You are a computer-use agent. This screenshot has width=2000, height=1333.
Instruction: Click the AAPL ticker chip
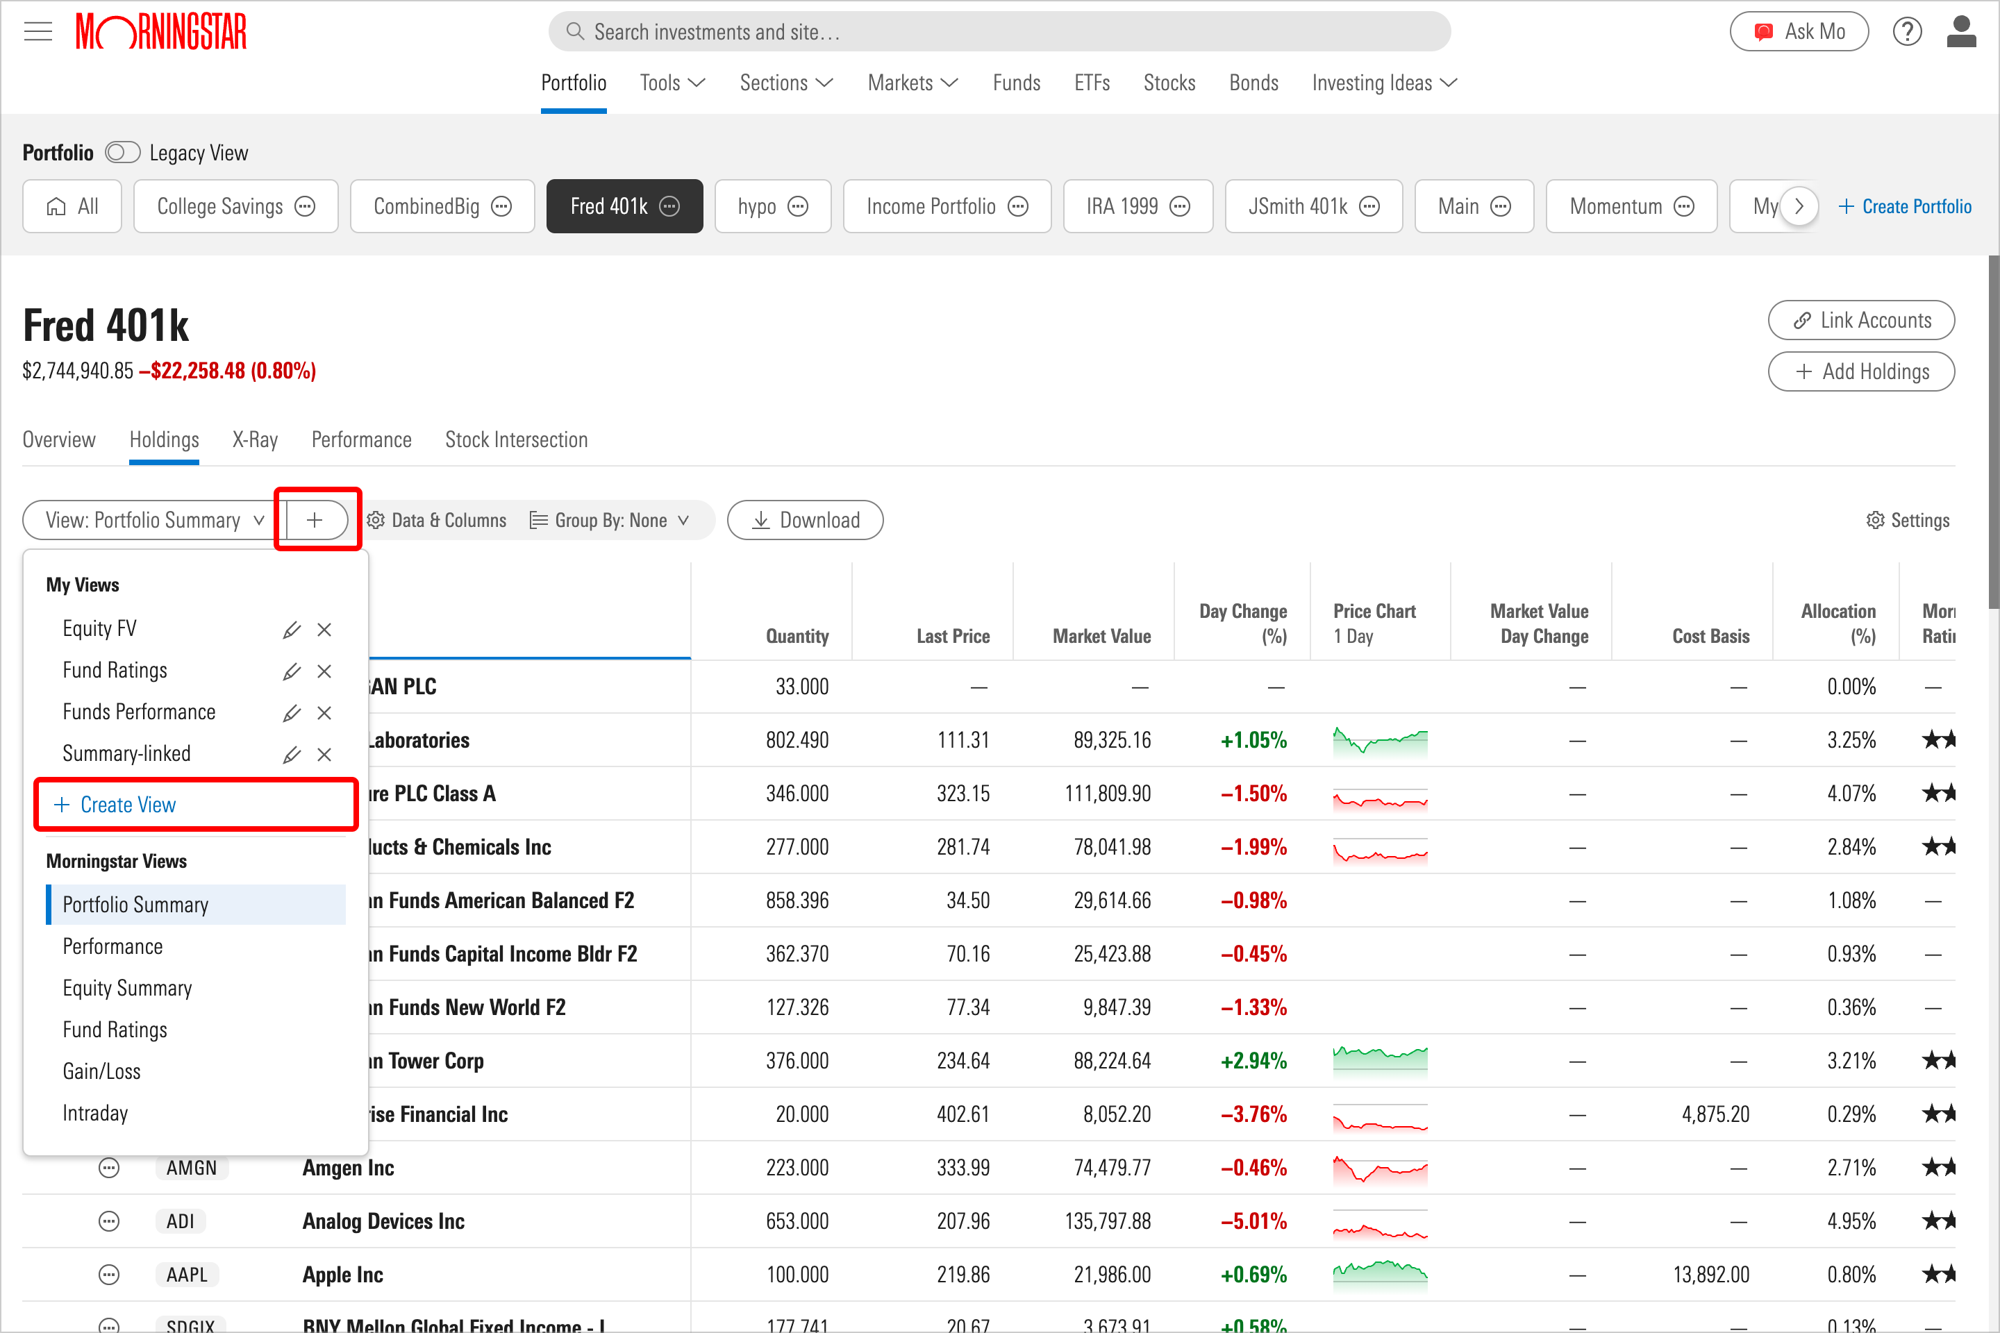[x=187, y=1275]
